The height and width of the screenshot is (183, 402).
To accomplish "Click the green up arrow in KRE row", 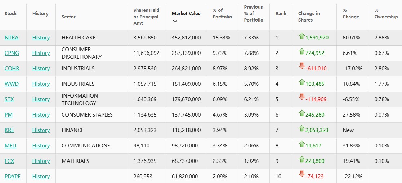I will tap(302, 128).
